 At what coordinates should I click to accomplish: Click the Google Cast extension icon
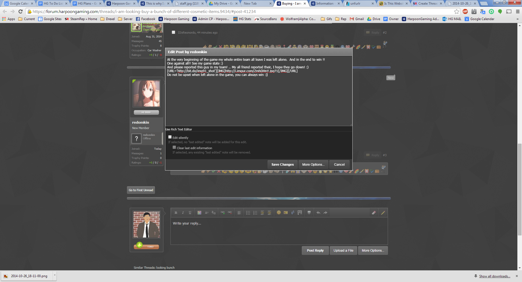(x=509, y=12)
